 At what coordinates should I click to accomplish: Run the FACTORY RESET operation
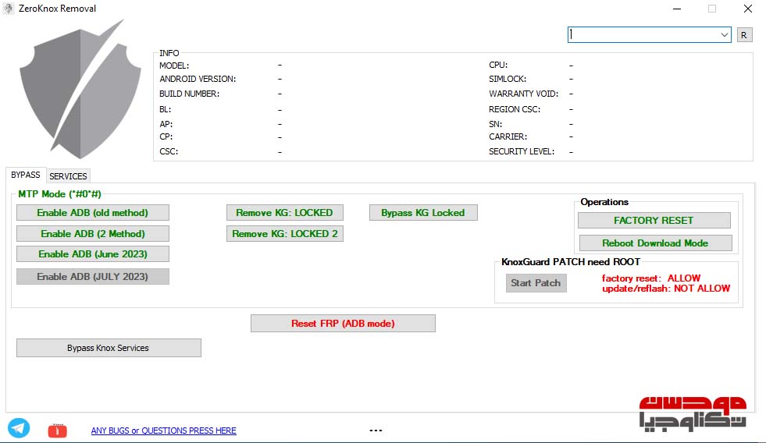tap(654, 221)
